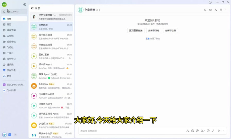Open the history clock icon in title bar
231x139 pixels.
210,2
